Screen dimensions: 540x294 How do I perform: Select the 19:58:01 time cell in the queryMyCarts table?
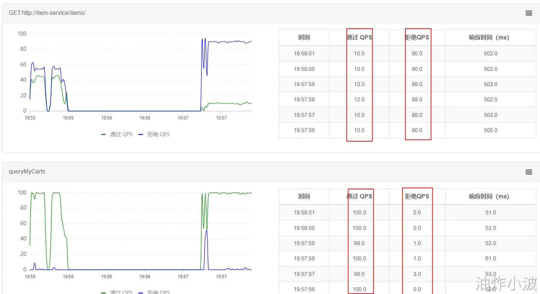coord(304,213)
